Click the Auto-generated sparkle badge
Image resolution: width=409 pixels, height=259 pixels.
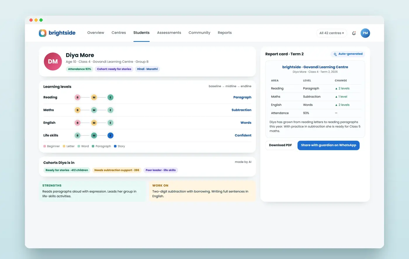tap(348, 54)
